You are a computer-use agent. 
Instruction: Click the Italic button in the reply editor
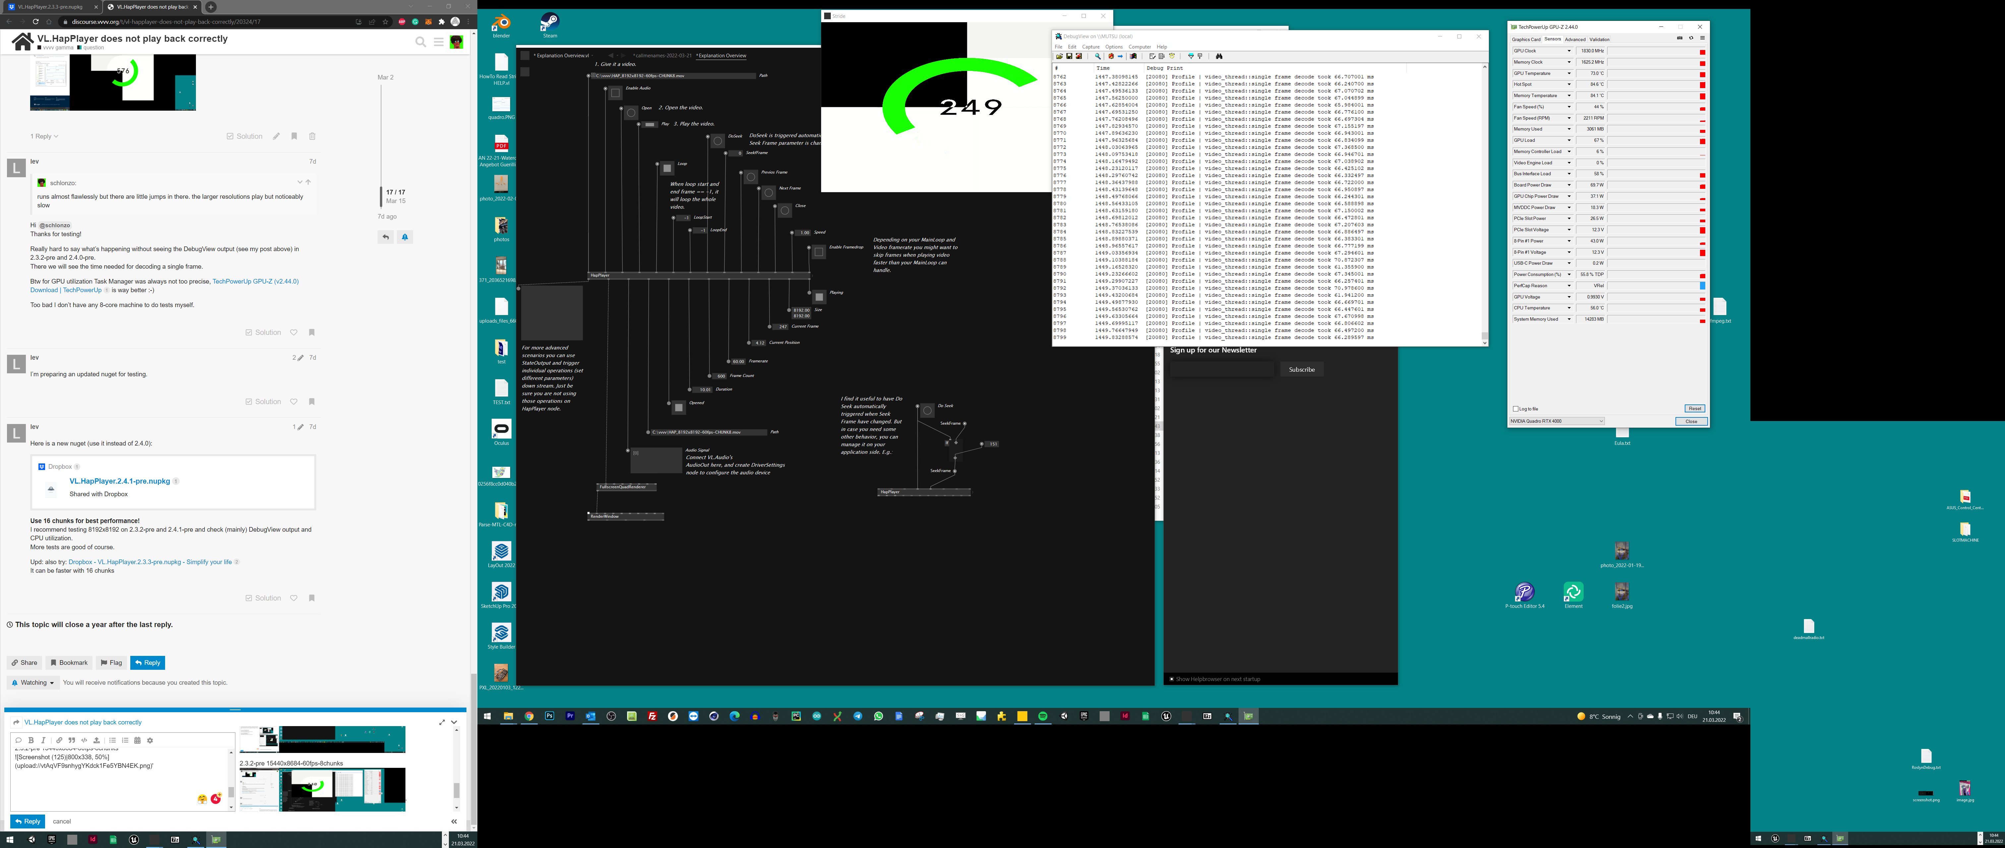(43, 740)
